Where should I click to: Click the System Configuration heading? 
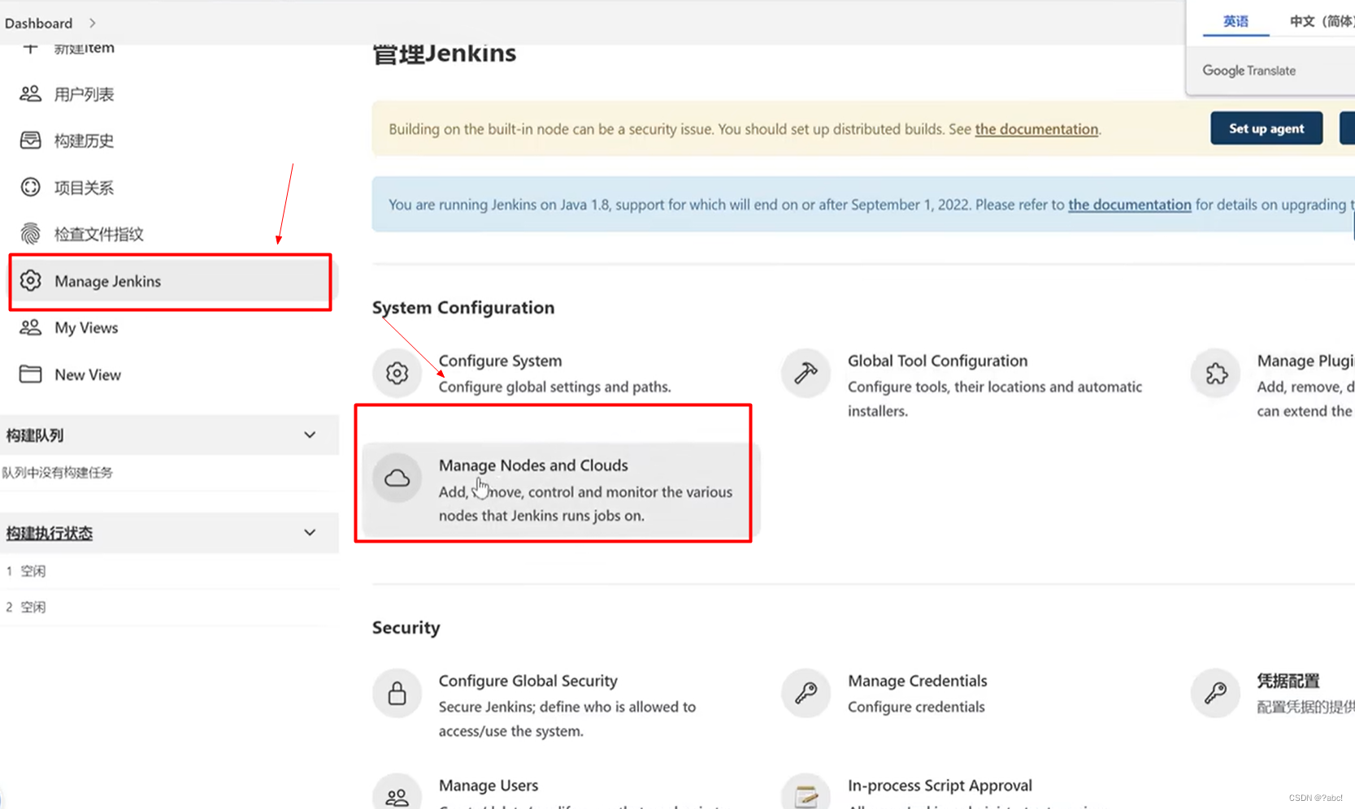click(x=463, y=308)
